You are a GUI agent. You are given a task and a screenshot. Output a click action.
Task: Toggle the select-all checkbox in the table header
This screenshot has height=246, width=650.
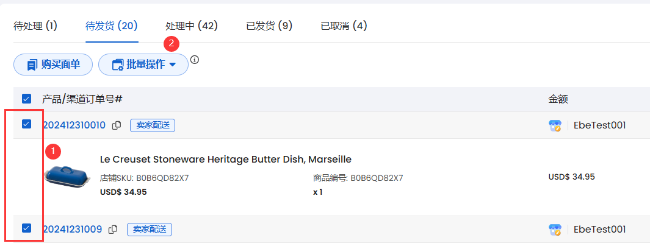click(x=26, y=99)
